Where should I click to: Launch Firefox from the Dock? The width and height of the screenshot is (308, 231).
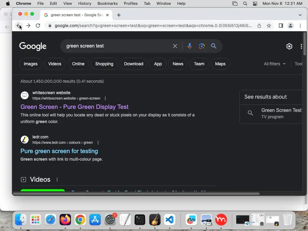[65, 220]
